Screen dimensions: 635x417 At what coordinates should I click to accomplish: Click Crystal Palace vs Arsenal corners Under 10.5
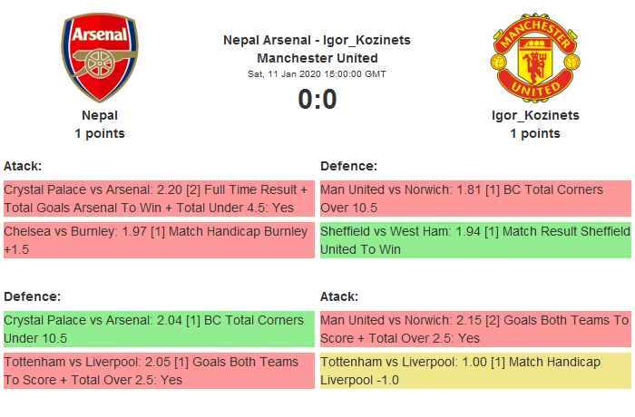point(158,329)
